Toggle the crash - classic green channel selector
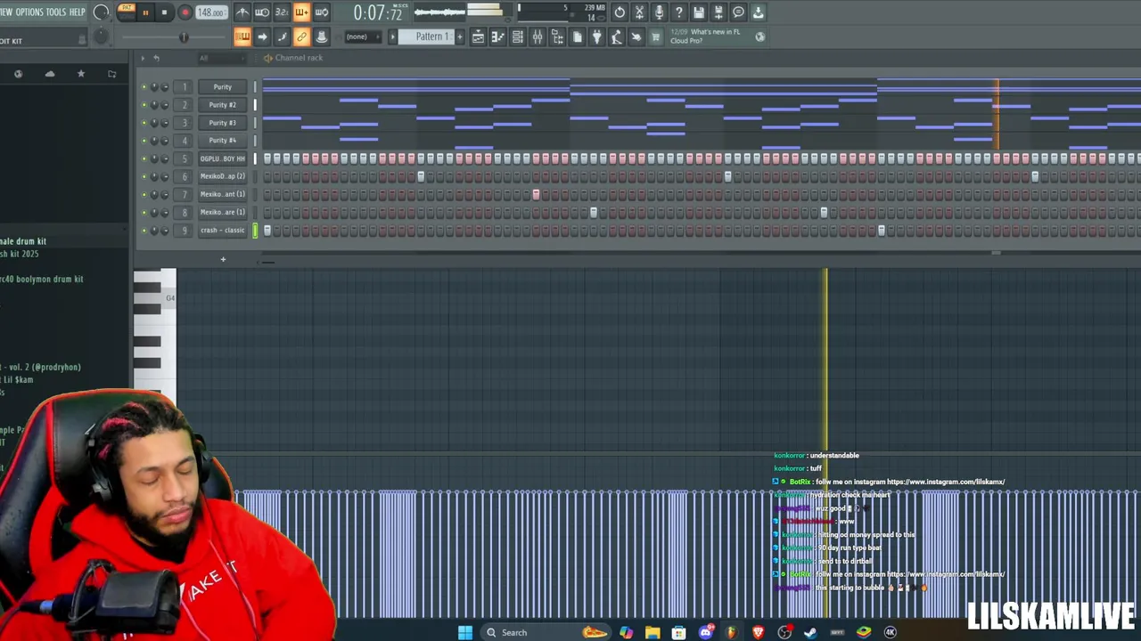This screenshot has width=1141, height=641. [x=255, y=231]
